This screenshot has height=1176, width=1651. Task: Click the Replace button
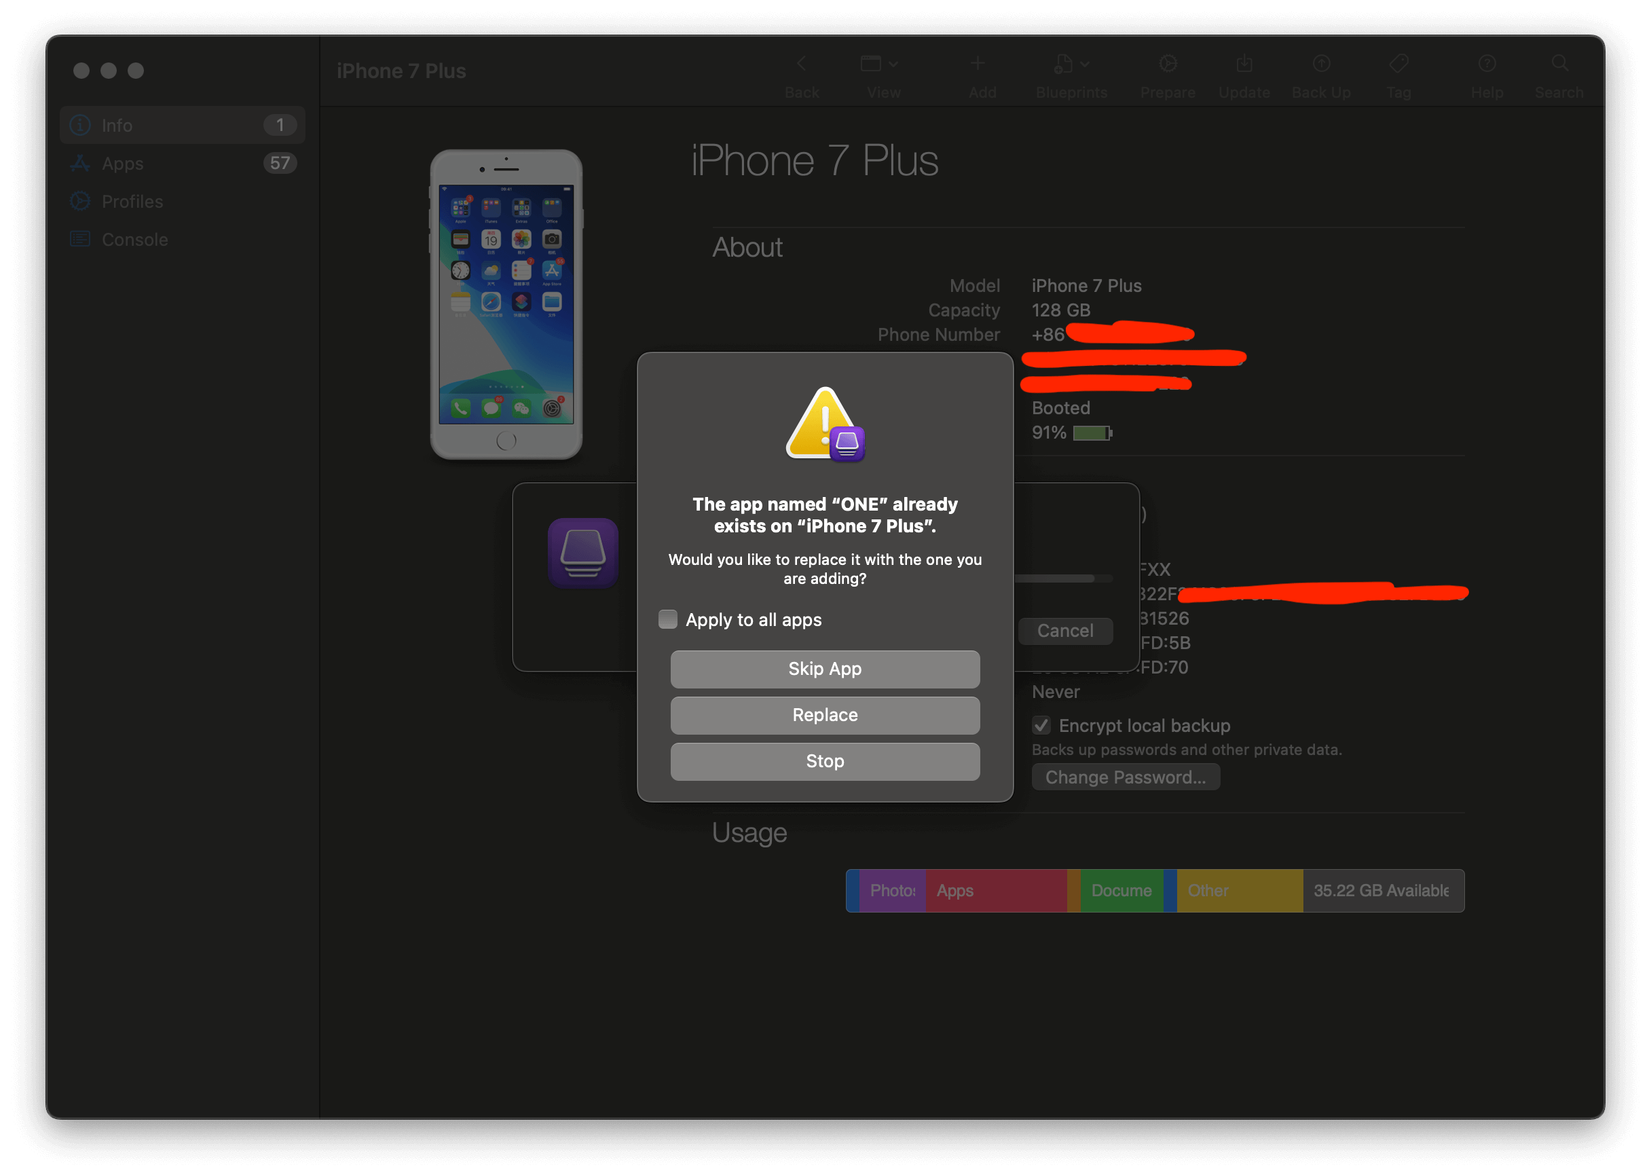tap(824, 716)
